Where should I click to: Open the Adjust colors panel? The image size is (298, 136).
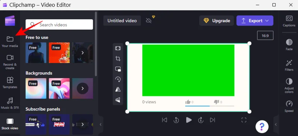[x=289, y=86]
